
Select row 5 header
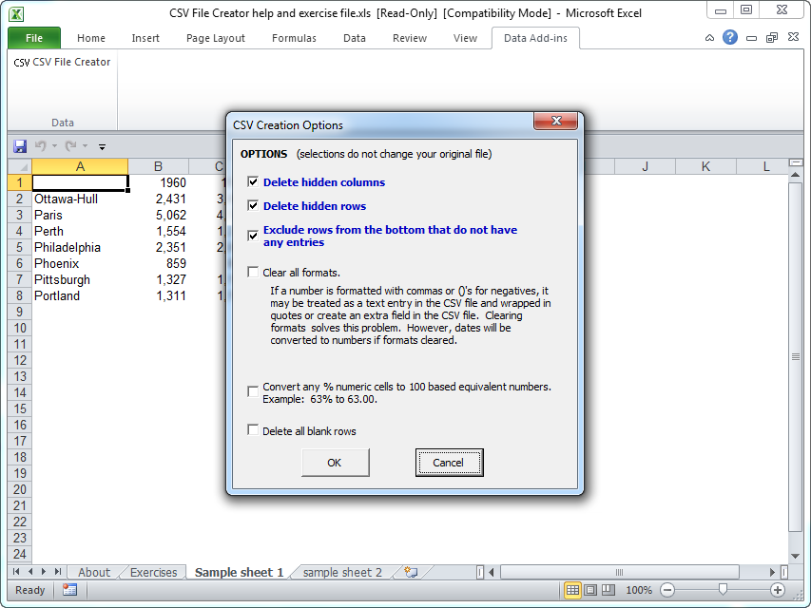coord(20,247)
